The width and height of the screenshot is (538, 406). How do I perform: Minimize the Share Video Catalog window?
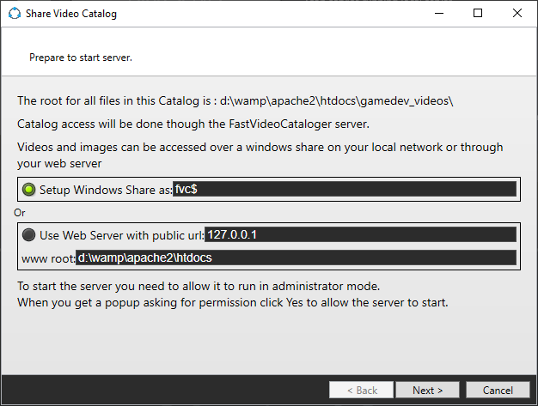point(439,14)
